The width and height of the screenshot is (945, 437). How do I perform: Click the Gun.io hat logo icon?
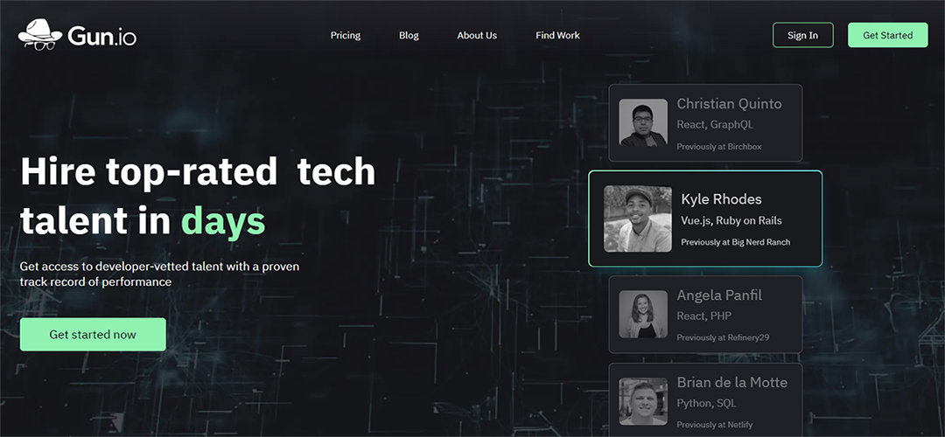pos(39,34)
